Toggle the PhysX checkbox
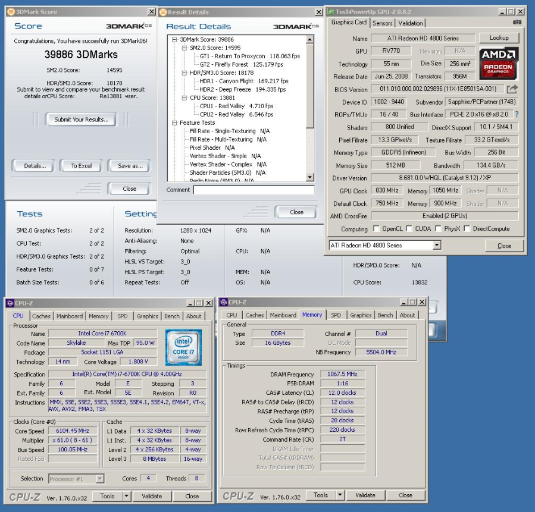The image size is (535, 512). point(438,228)
